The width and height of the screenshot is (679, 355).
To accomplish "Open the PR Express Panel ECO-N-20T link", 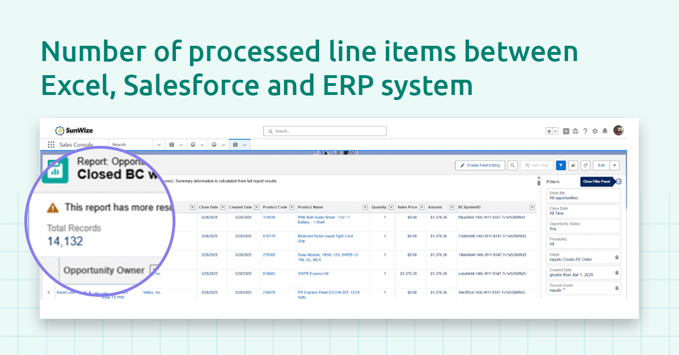I will (329, 295).
